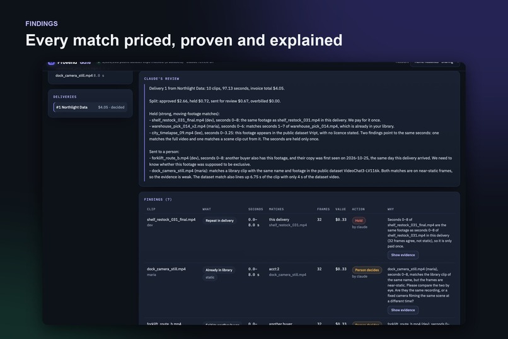Screen dimensions: 508x339
Task: Click Show evidence for shelf_restock_031_final.mp4
Action: [x=403, y=255]
